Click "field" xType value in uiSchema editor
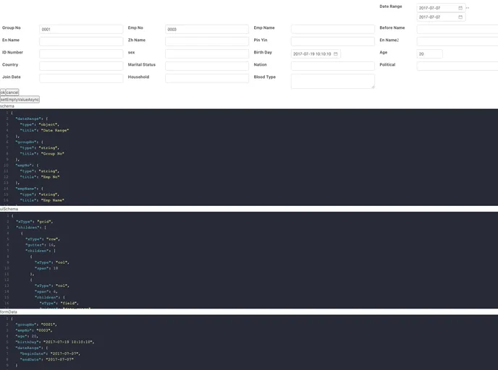498x370 pixels. (68, 303)
